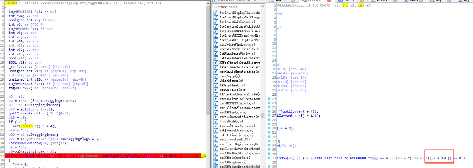Image resolution: width=473 pixels, height=168 pixels.
Task: Select xxxClientRegisterDragDrop function row
Action: pos(237,144)
